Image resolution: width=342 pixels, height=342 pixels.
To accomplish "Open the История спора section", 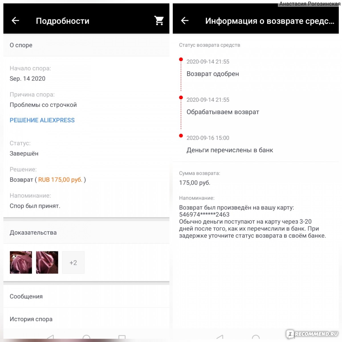I will [86, 319].
